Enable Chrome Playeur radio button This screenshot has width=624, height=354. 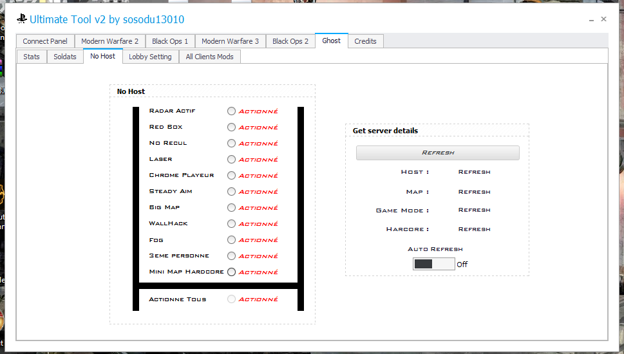[231, 176]
